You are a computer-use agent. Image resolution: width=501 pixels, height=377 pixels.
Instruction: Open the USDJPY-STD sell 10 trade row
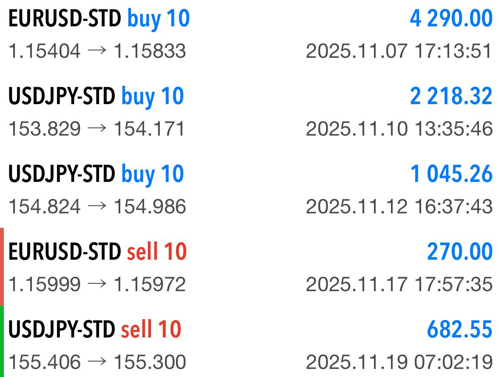tap(251, 342)
